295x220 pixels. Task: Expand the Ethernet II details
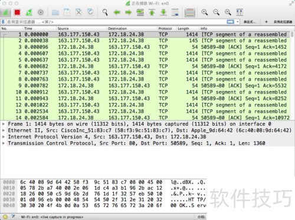(x=4, y=131)
